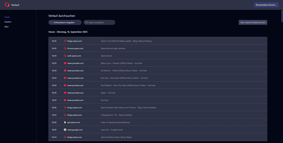Image resolution: width=283 pixels, height=143 pixels.
Task: Open the Daten auswählen date picker
Action: [x=99, y=23]
